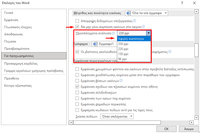Select 96 ppi resolution option
Viewport: 200px width, 133px height.
[x=134, y=59]
